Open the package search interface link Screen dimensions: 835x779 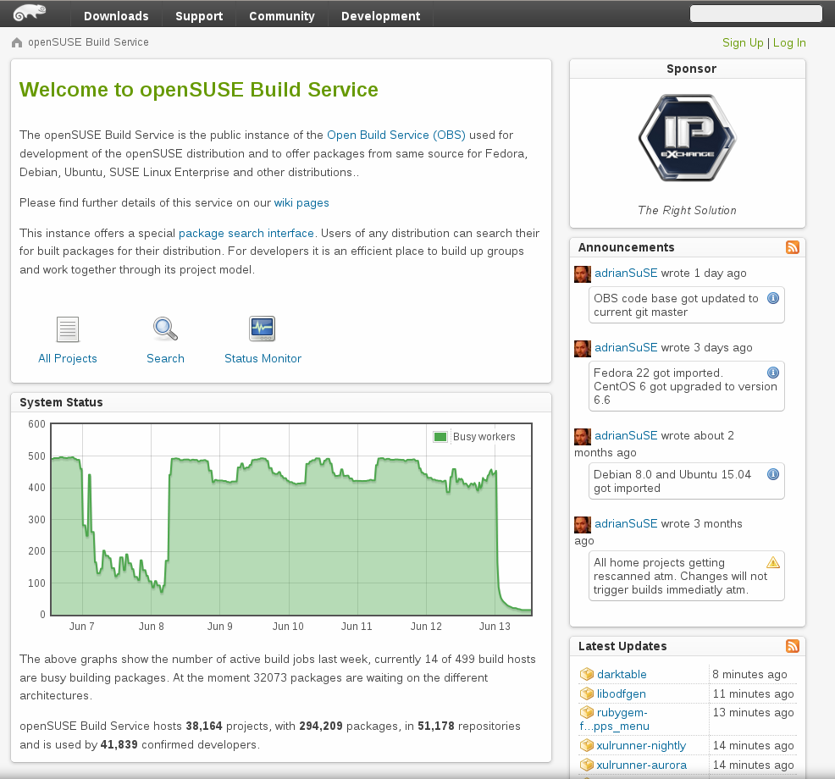(x=246, y=233)
